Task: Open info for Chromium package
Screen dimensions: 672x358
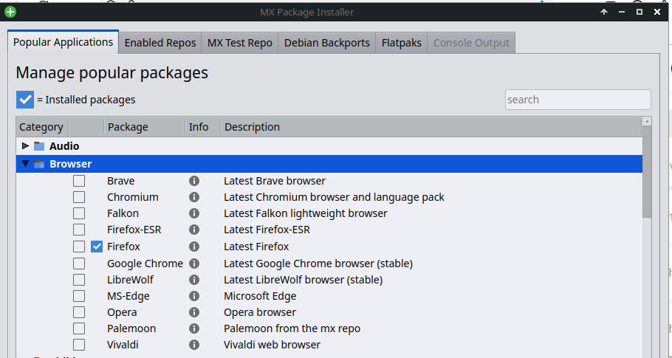Action: point(194,197)
